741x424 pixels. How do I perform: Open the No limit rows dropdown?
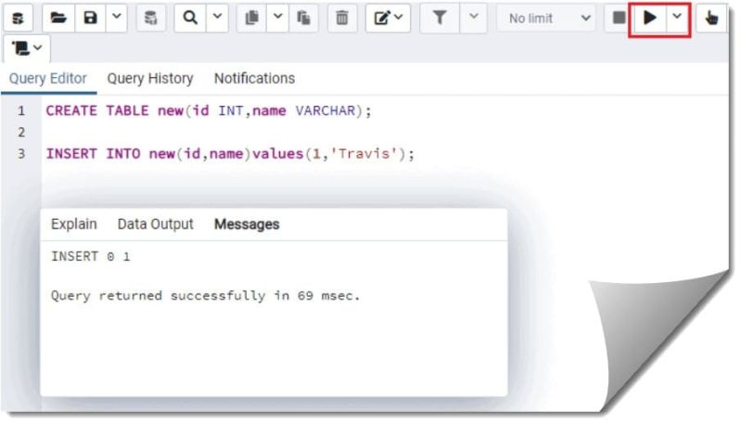pos(546,19)
